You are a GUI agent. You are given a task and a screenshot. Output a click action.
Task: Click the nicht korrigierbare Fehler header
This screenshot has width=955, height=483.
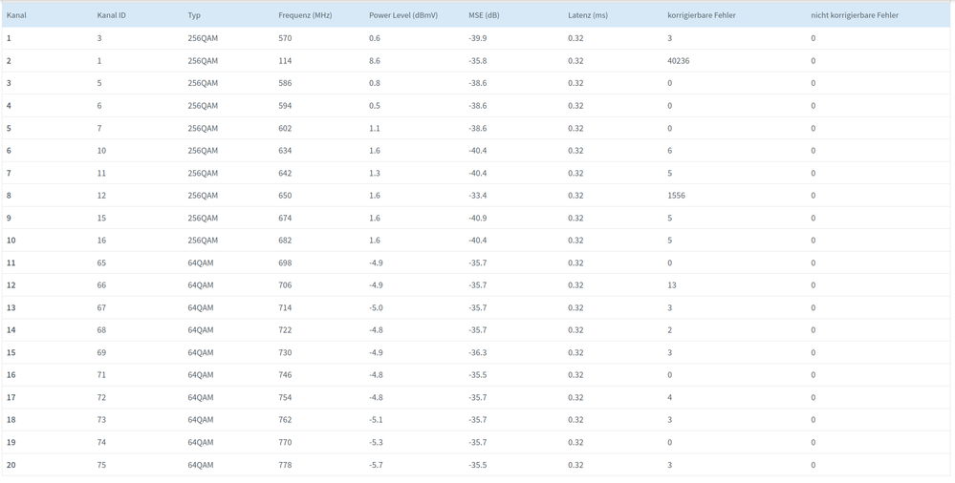click(x=854, y=15)
